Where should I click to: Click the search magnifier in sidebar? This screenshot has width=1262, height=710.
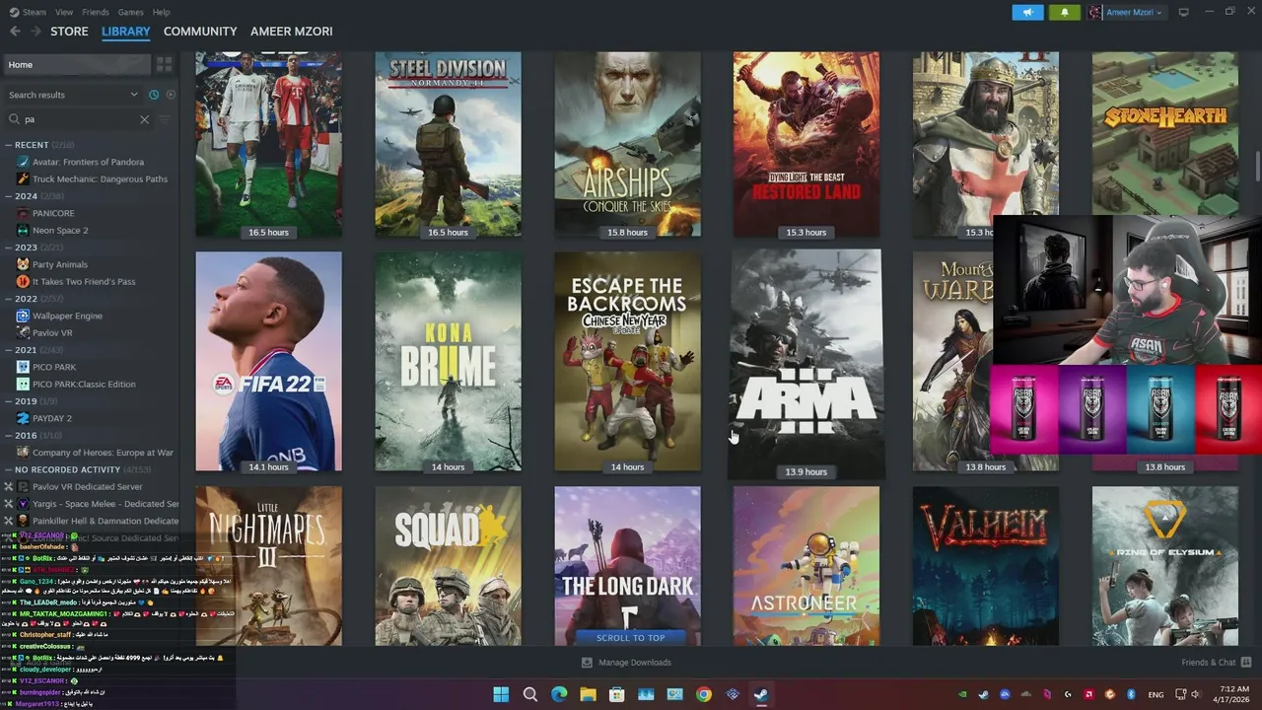14,119
